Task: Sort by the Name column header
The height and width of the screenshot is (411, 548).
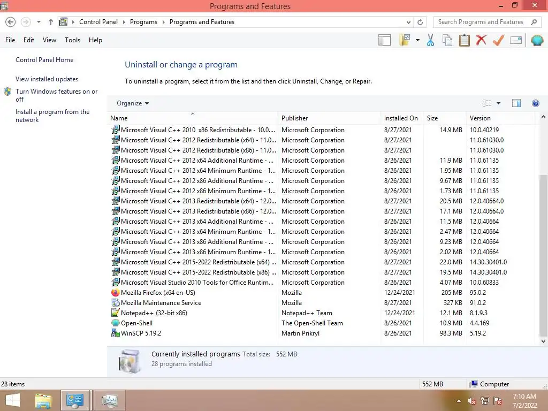Action: pos(193,118)
